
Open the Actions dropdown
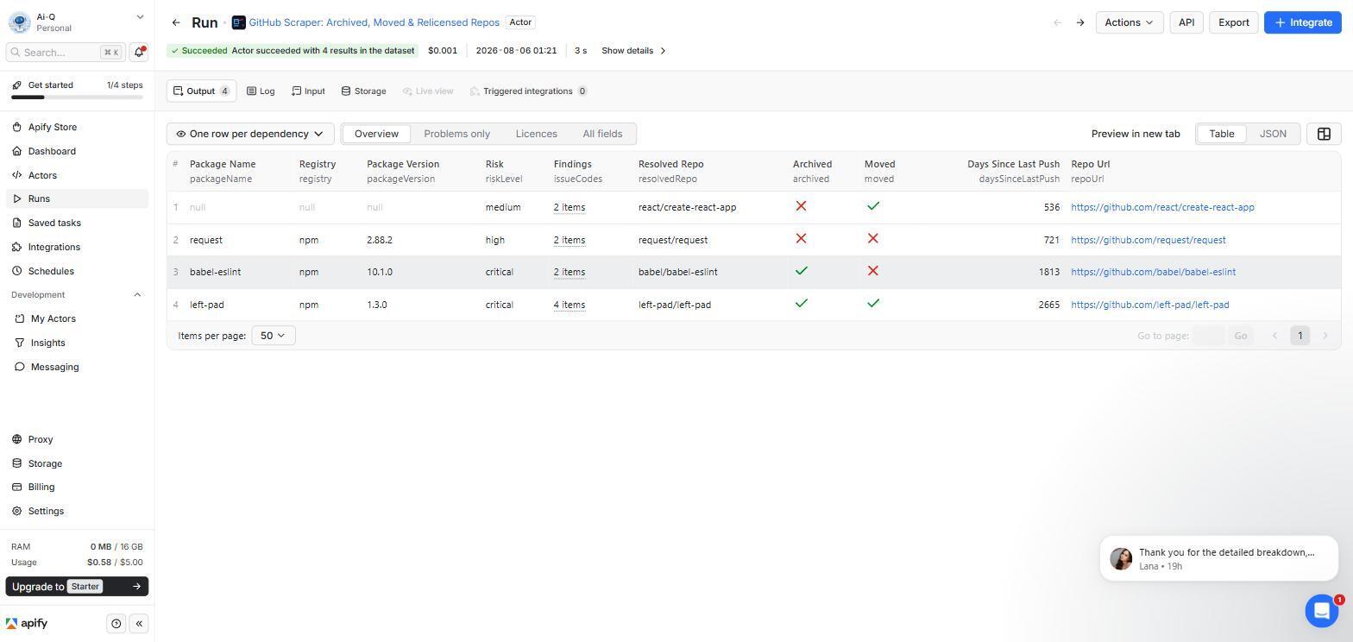(x=1129, y=22)
